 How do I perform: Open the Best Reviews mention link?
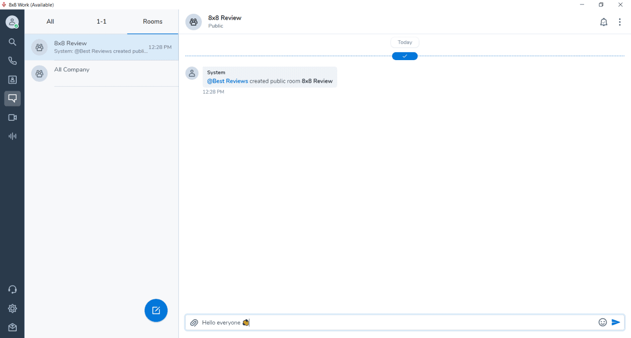227,81
